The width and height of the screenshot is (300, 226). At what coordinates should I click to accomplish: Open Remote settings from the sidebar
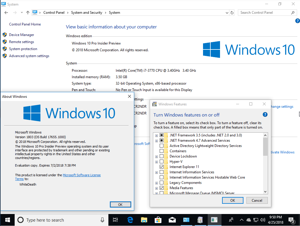[x=21, y=42]
